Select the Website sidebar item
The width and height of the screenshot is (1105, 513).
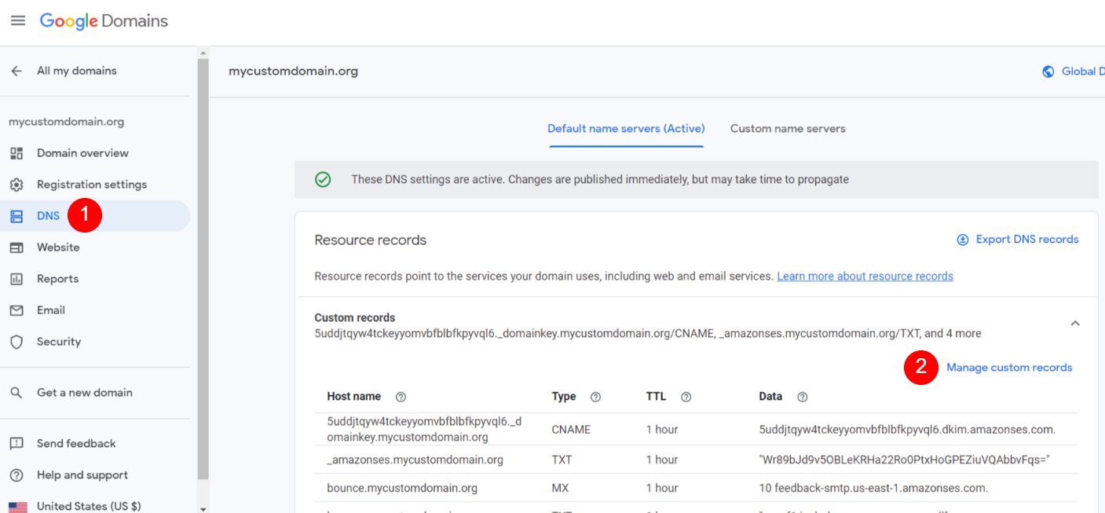tap(57, 247)
